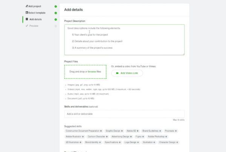Click green status check beside Add project
The height and width of the screenshot is (152, 226).
click(x=56, y=6)
